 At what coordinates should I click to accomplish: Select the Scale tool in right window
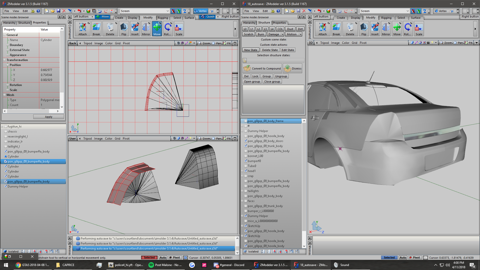[x=419, y=29]
